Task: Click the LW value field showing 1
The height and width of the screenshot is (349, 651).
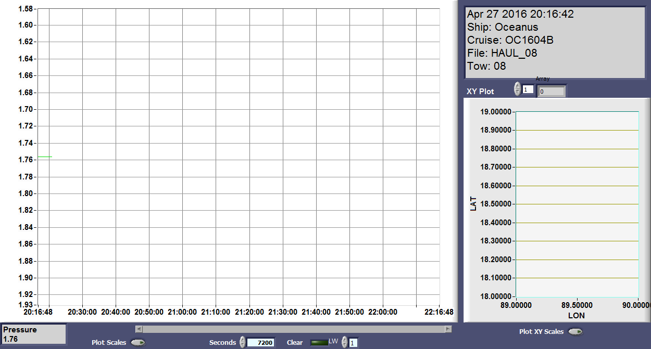Action: [354, 343]
